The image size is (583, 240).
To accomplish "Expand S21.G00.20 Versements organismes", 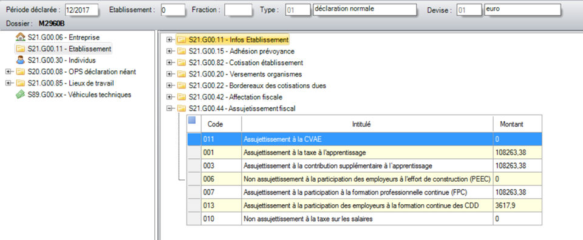I will tap(169, 74).
